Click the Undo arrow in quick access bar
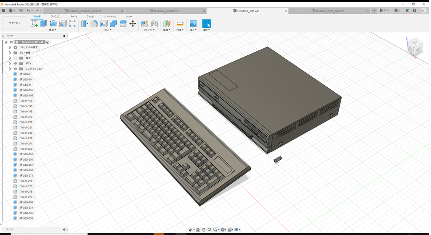 pos(29,10)
